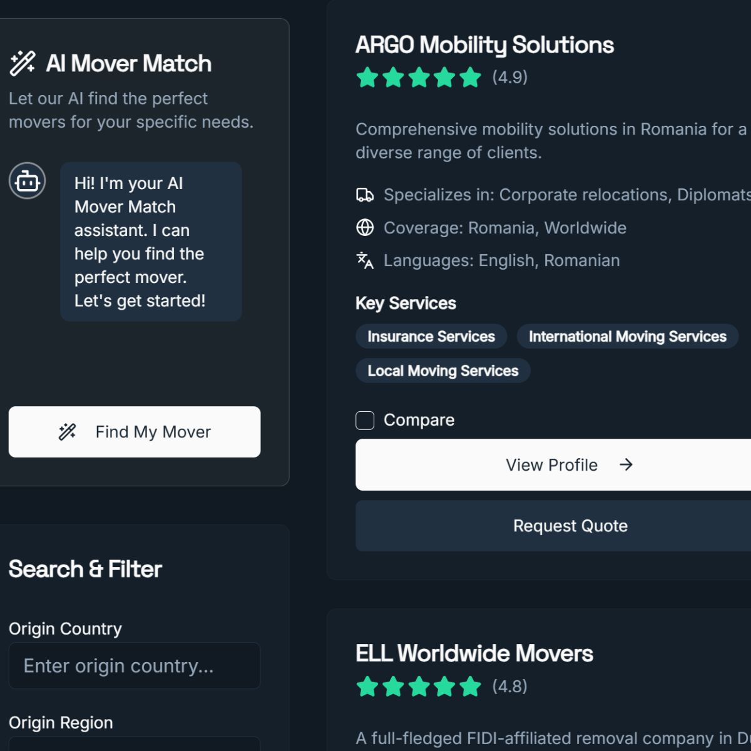The width and height of the screenshot is (751, 751).
Task: Click the globe icon next to Coverage
Action: [365, 228]
